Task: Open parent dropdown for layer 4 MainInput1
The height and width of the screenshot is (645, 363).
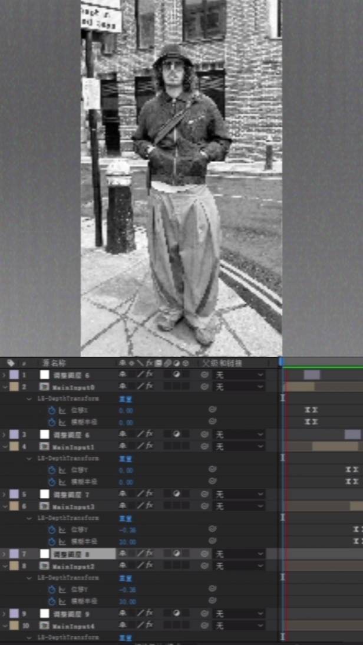Action: click(x=239, y=446)
